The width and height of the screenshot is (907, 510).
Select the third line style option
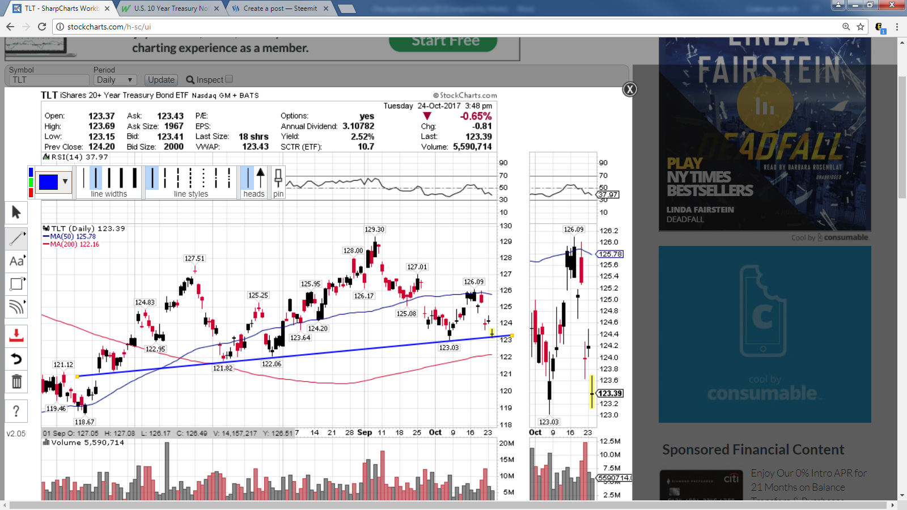click(x=177, y=178)
